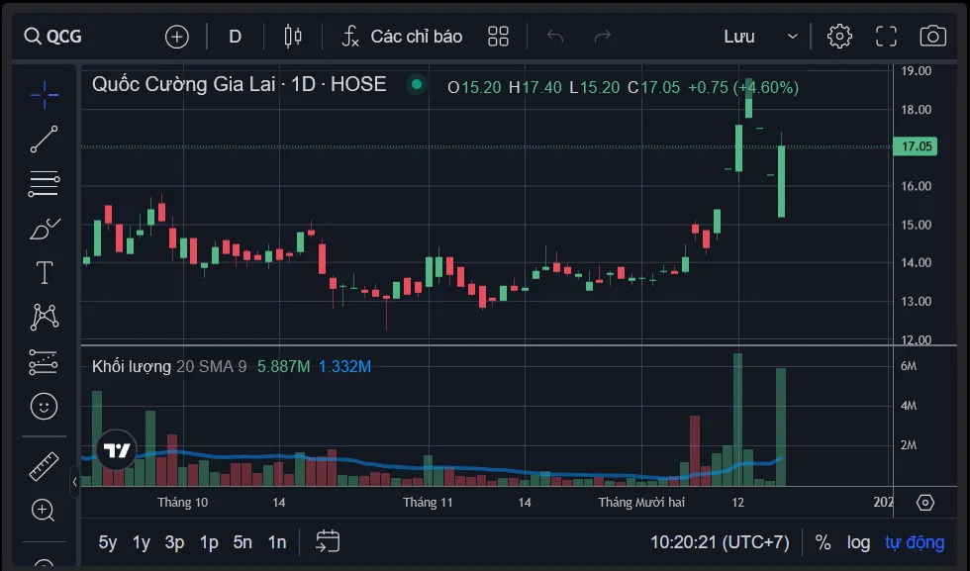Image resolution: width=970 pixels, height=571 pixels.
Task: Open Các chỉ báo indicators panel
Action: coord(403,37)
